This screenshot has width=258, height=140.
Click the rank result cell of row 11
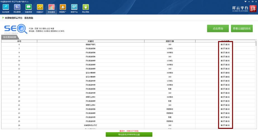point(225,65)
